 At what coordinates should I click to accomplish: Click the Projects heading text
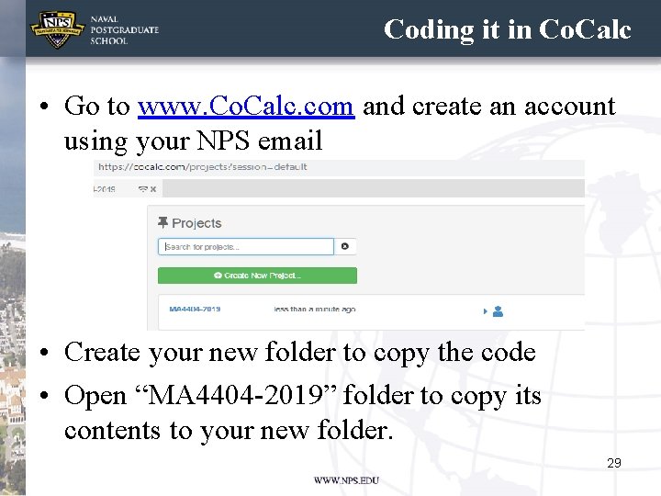pos(196,222)
